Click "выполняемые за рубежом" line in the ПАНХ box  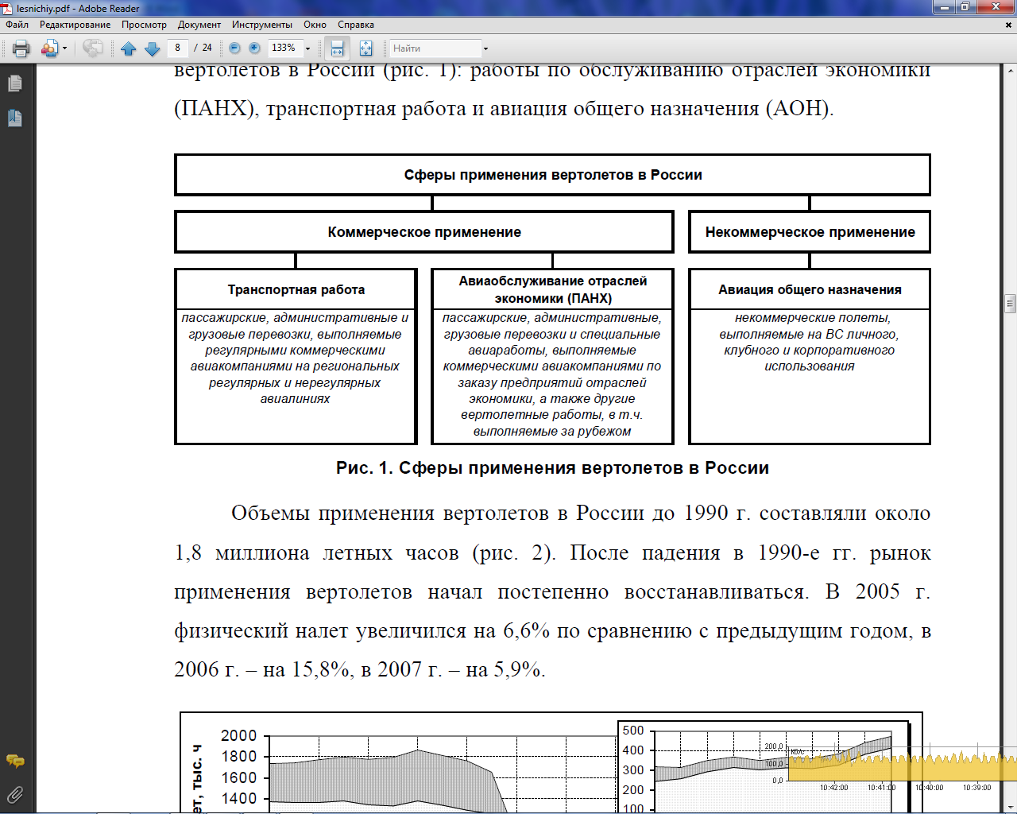pos(552,432)
